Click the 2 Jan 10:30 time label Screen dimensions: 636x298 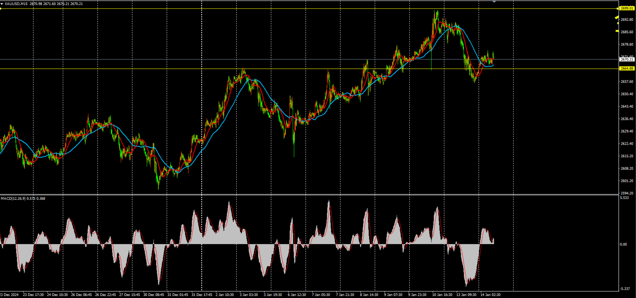click(x=225, y=295)
